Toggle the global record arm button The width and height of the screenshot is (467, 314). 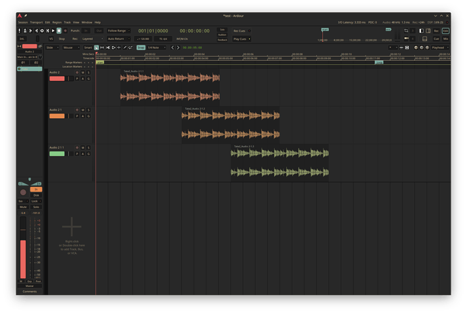[64, 30]
